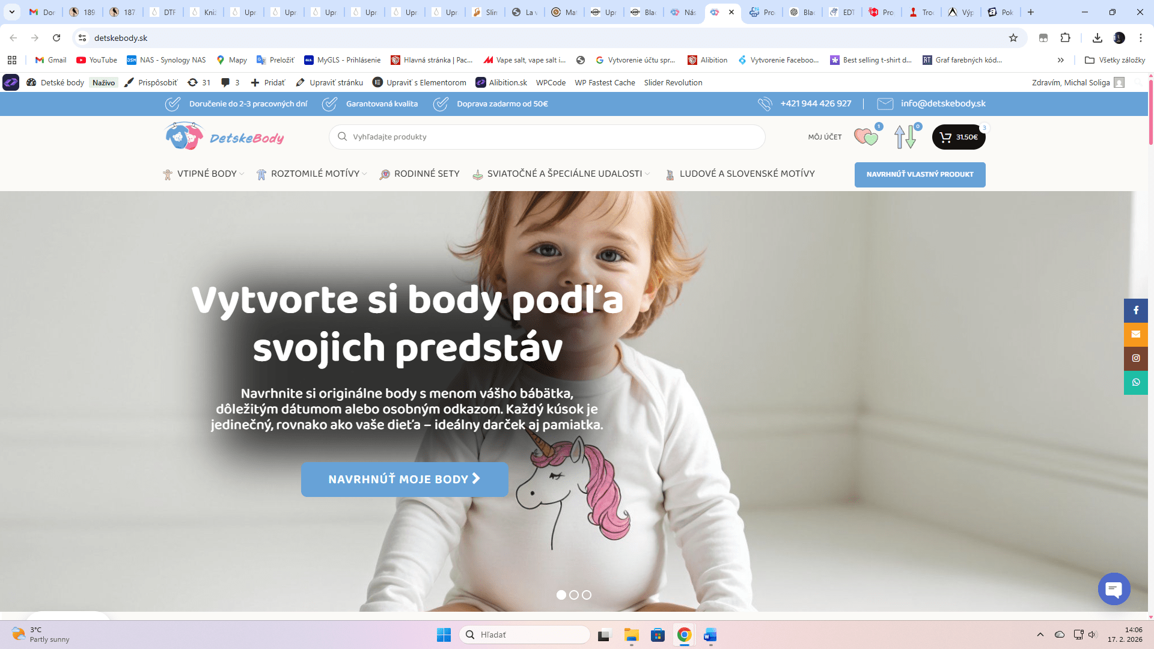Click the WhatsApp sidebar icon
The height and width of the screenshot is (649, 1154).
click(x=1135, y=382)
